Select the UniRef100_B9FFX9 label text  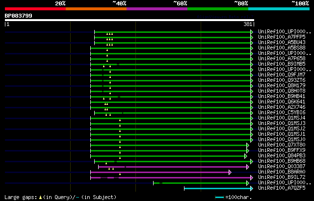[282, 151]
